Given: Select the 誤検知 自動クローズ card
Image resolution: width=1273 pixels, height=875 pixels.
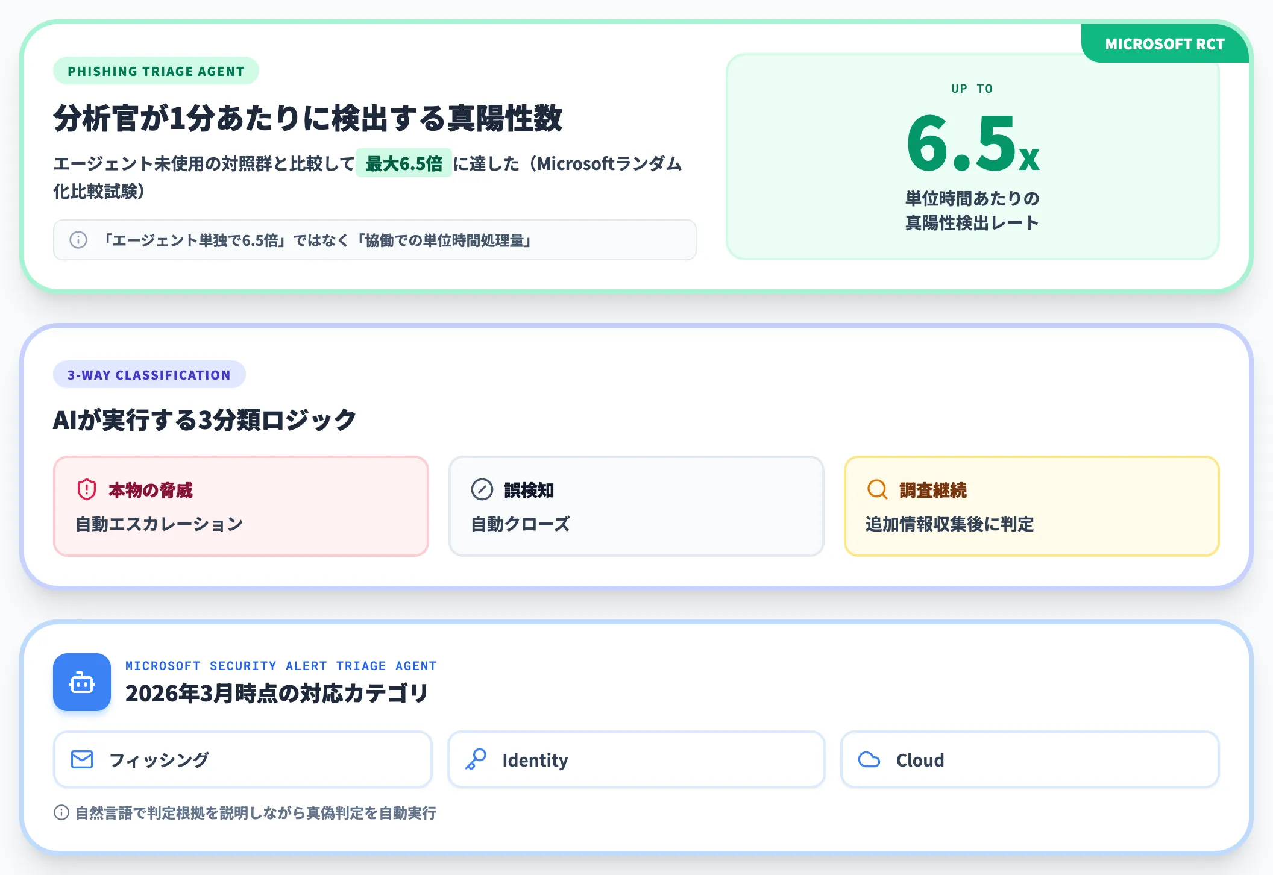Looking at the screenshot, I should (x=636, y=506).
